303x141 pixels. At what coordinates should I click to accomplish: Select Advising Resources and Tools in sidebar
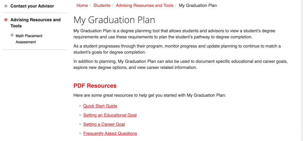point(36,23)
